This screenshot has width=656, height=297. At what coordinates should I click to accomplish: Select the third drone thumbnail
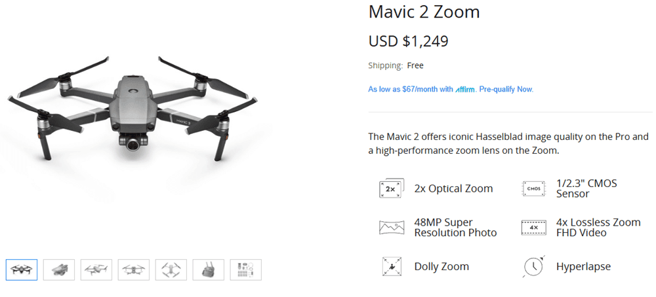tap(96, 270)
